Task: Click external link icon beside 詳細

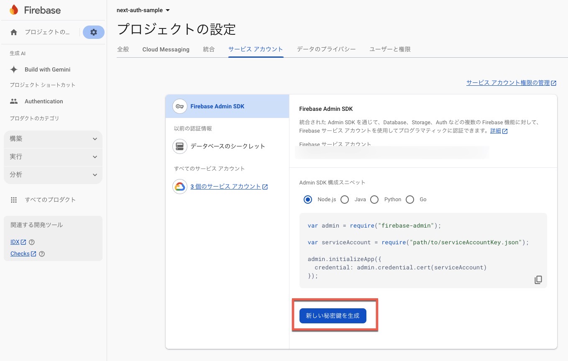Action: click(x=505, y=131)
